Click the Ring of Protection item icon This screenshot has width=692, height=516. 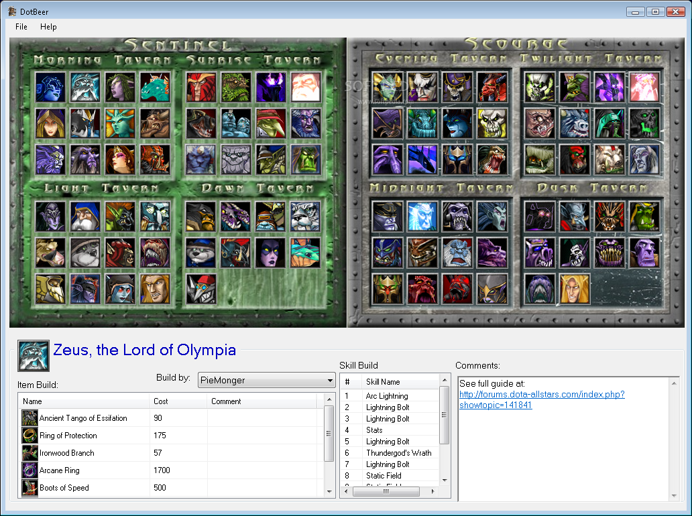tap(30, 436)
